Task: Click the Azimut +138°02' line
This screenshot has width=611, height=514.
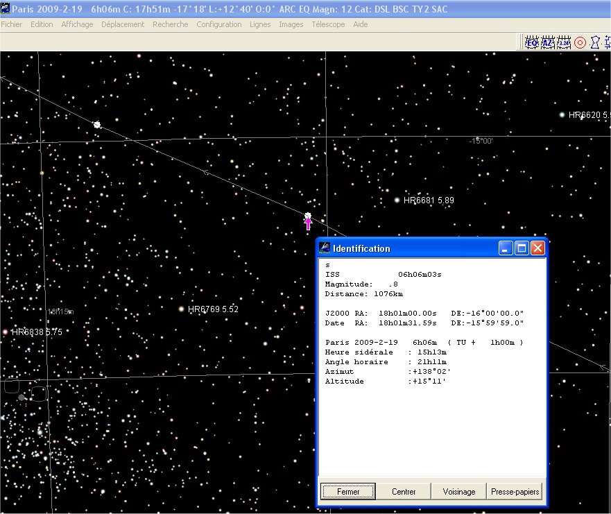Action: [388, 372]
